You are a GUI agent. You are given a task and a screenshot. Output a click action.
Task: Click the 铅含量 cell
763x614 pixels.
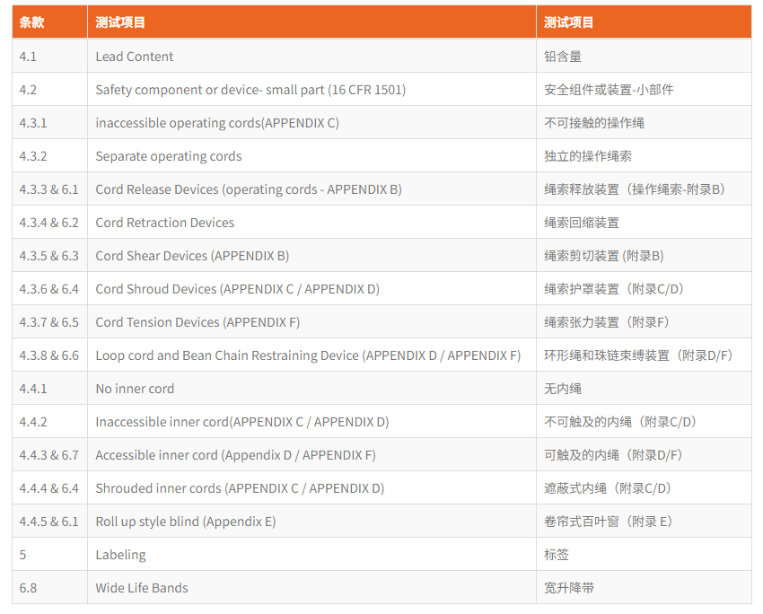[x=563, y=57]
